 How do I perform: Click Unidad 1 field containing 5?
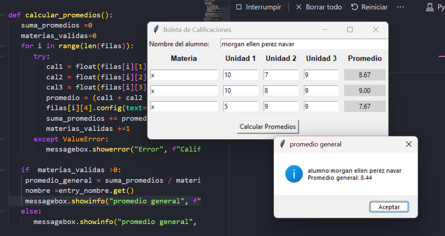point(240,107)
